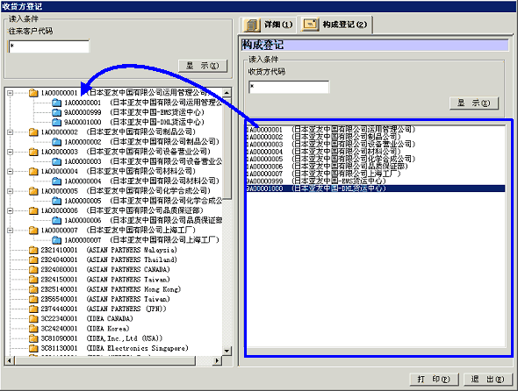
Task: Collapse the 1A00000007 tree node
Action: (11, 231)
